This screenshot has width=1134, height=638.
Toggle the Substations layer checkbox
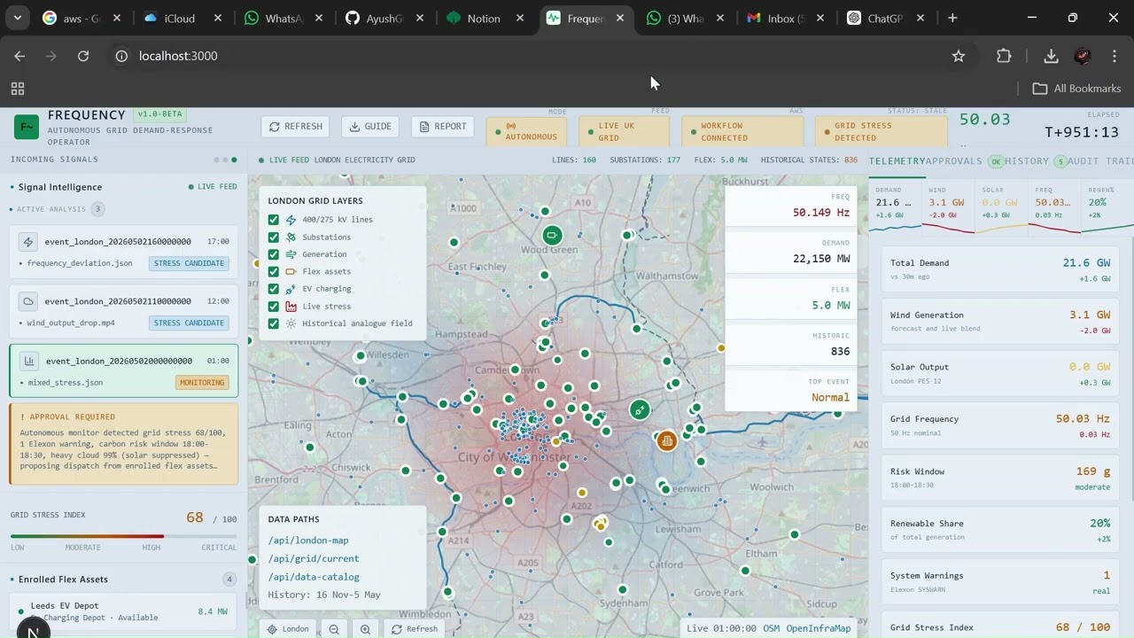(x=274, y=237)
